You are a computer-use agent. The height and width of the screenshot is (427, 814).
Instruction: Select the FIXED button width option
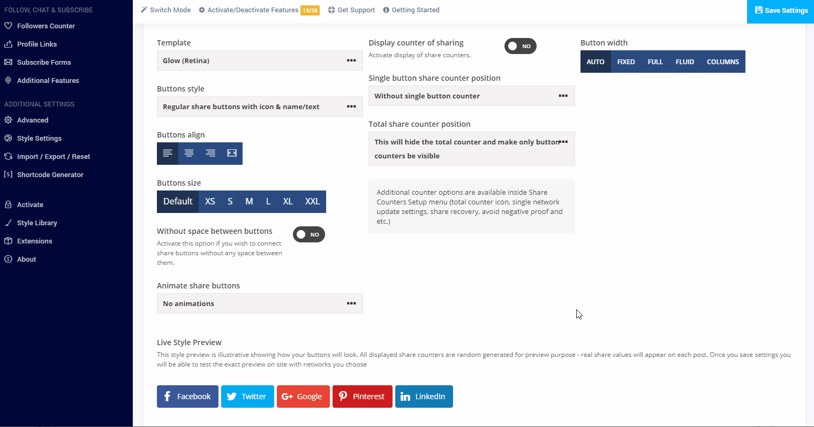tap(625, 62)
